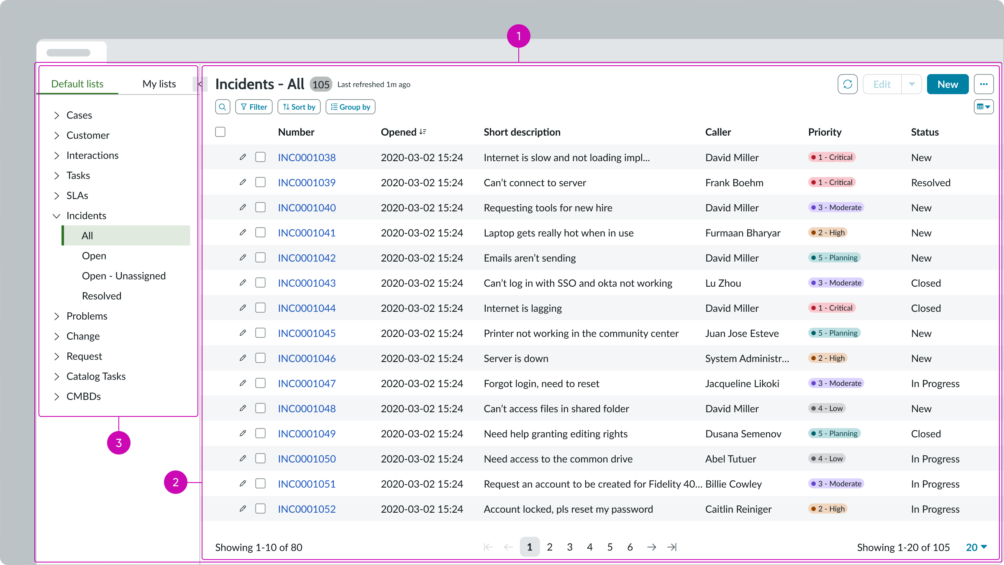Edit INC0001038 with the pencil icon
Viewport: 1004px width, 565px height.
(243, 157)
